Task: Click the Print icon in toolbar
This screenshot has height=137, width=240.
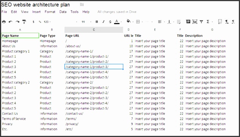Action: pos(4,22)
